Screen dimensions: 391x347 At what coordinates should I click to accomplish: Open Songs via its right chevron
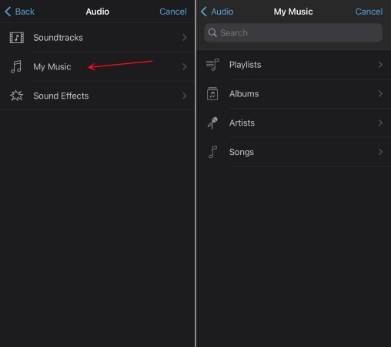pyautogui.click(x=380, y=152)
